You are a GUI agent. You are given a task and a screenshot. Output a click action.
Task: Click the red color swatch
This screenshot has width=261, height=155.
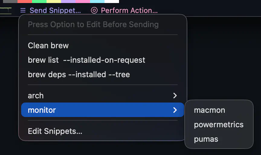[x=25, y=1]
